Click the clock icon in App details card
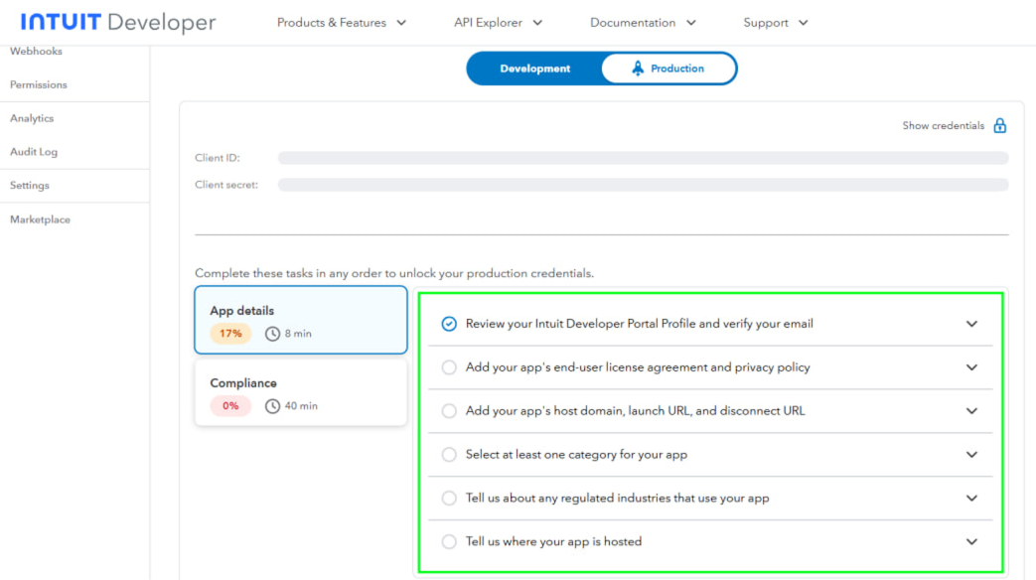 click(273, 334)
